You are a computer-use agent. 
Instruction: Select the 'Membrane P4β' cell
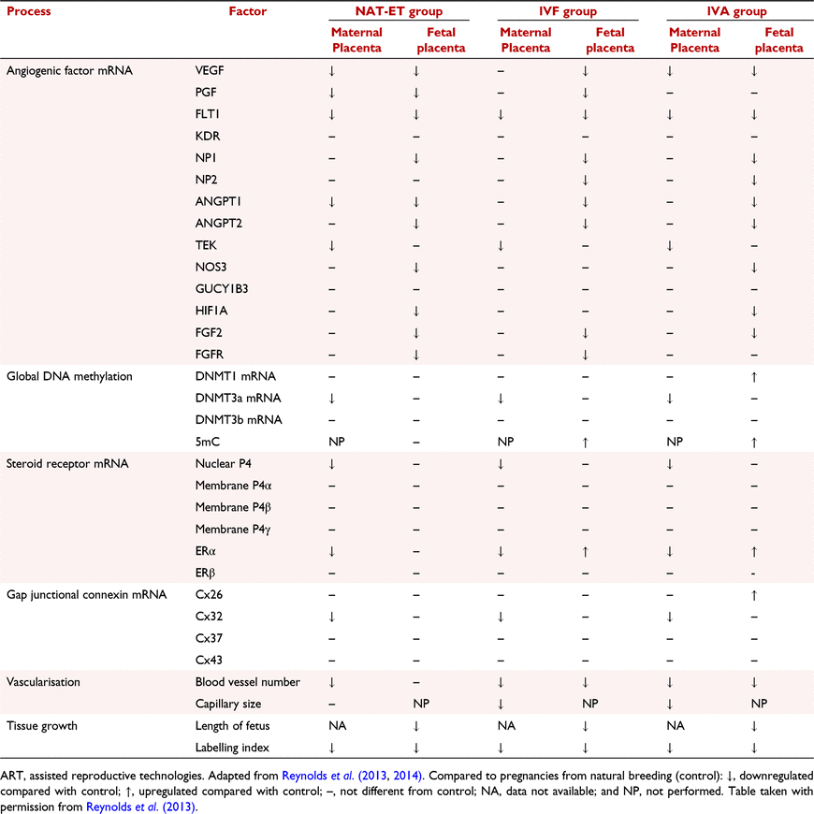point(233,507)
